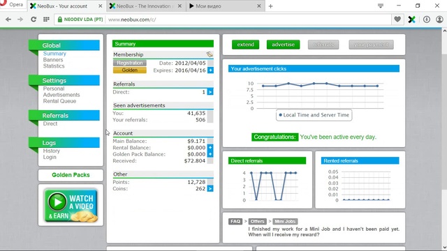Go forward with browser forward arrow
This screenshot has width=447, height=251.
pos(20,20)
